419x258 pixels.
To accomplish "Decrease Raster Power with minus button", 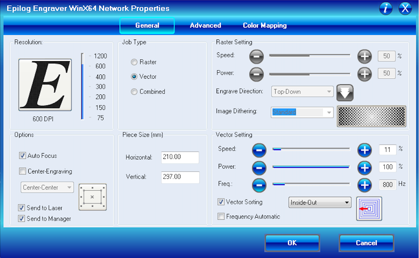I will coord(256,74).
